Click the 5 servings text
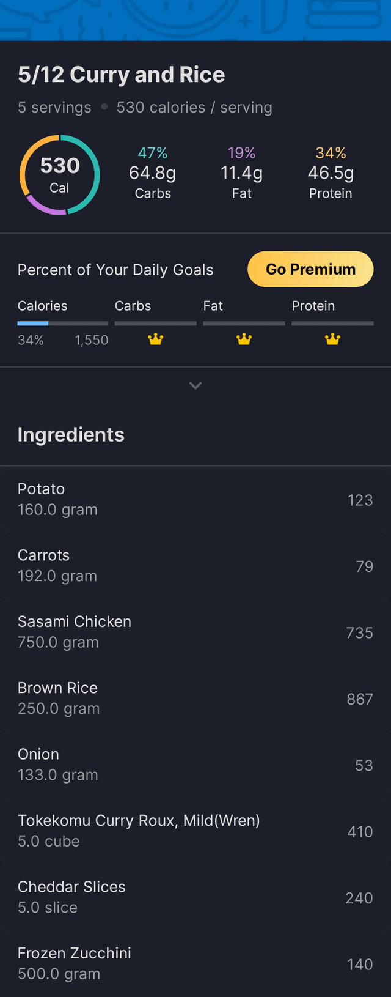 point(54,108)
